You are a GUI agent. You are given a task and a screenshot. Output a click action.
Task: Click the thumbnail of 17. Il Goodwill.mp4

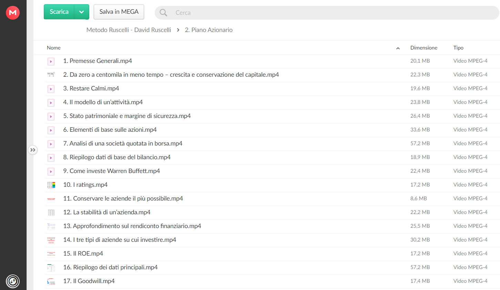pyautogui.click(x=51, y=281)
